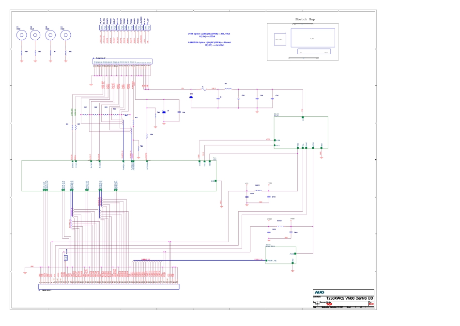Image resolution: width=460 pixels, height=326 pixels.
Task: Click the H1 mounting hole symbol
Action: point(21,35)
